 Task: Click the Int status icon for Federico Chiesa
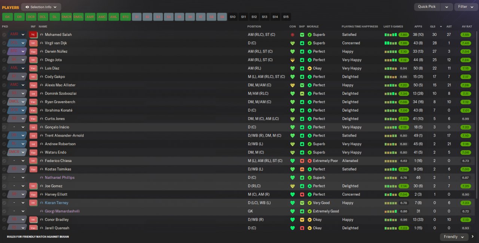(x=33, y=161)
